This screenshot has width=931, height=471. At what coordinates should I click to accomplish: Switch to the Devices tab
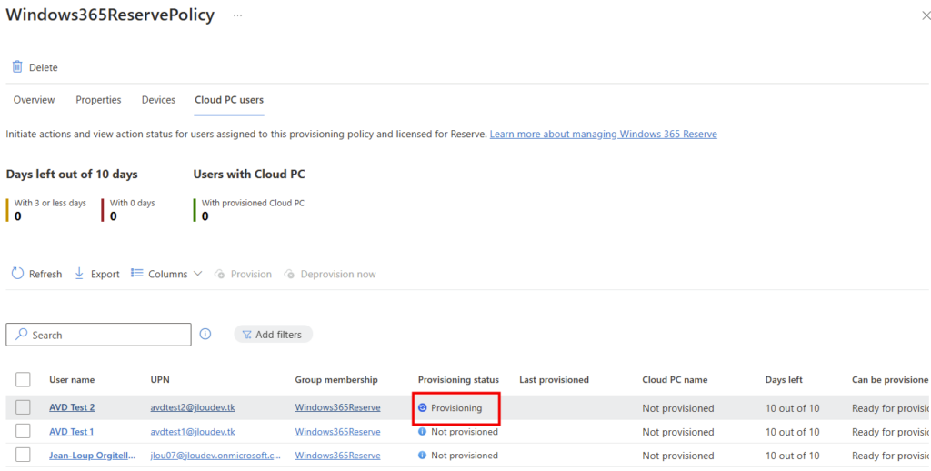pos(158,100)
